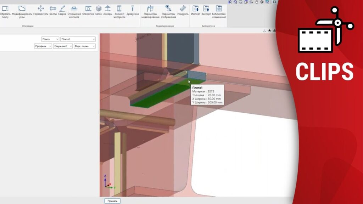Choose the Болты (bolts) operation
This screenshot has width=363, height=204.
point(53,11)
